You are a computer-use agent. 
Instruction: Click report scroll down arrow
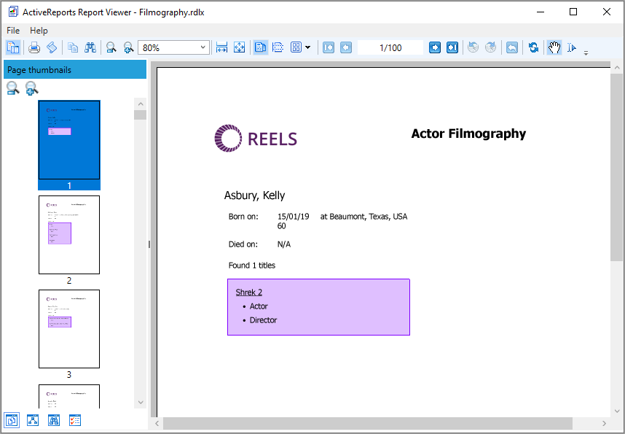click(x=617, y=411)
